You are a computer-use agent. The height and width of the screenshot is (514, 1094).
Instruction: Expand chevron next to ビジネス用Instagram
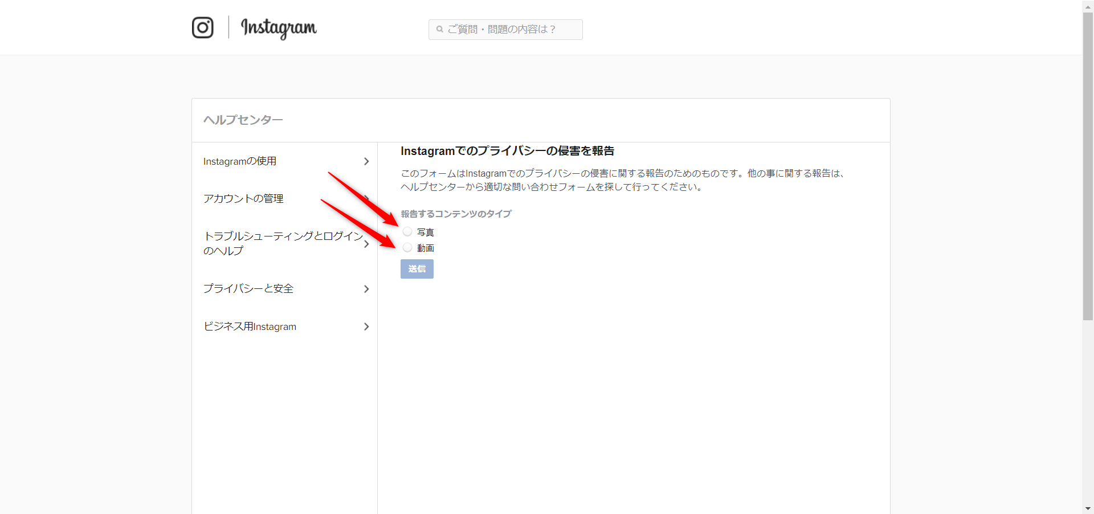tap(366, 327)
